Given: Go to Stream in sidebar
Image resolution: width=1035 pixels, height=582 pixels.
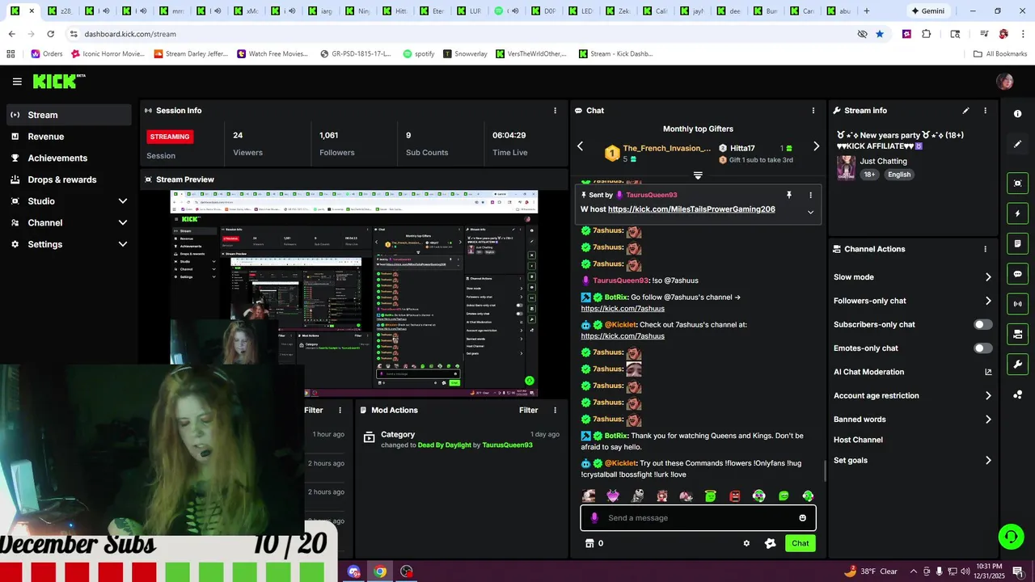Looking at the screenshot, I should pyautogui.click(x=69, y=115).
